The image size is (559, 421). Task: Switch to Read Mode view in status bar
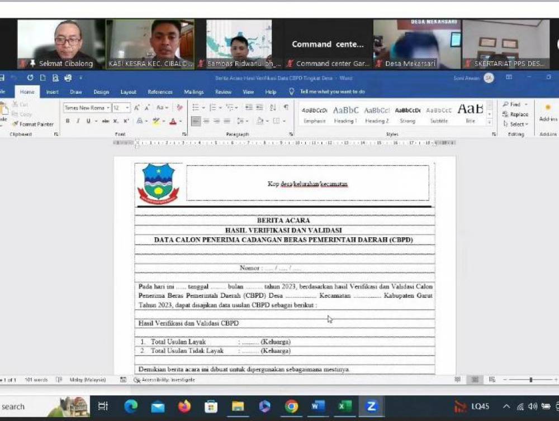pos(458,380)
